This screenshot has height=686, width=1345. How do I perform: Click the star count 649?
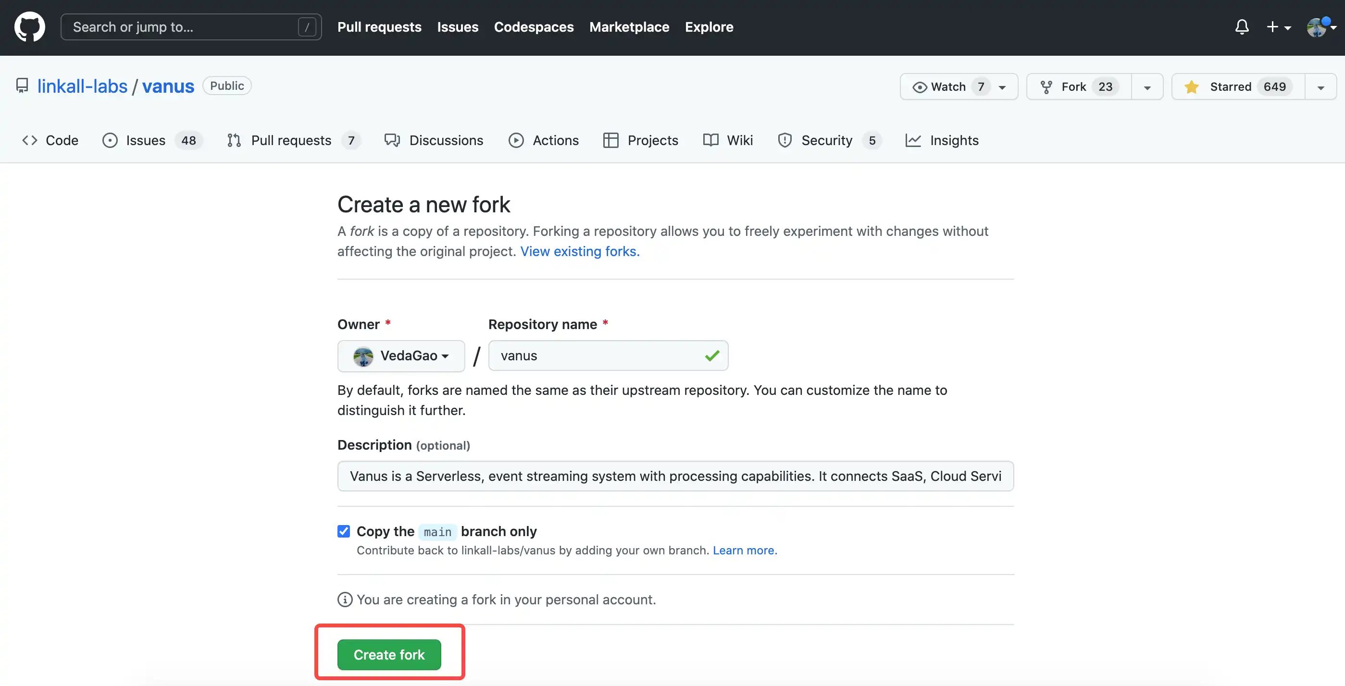[x=1274, y=86]
